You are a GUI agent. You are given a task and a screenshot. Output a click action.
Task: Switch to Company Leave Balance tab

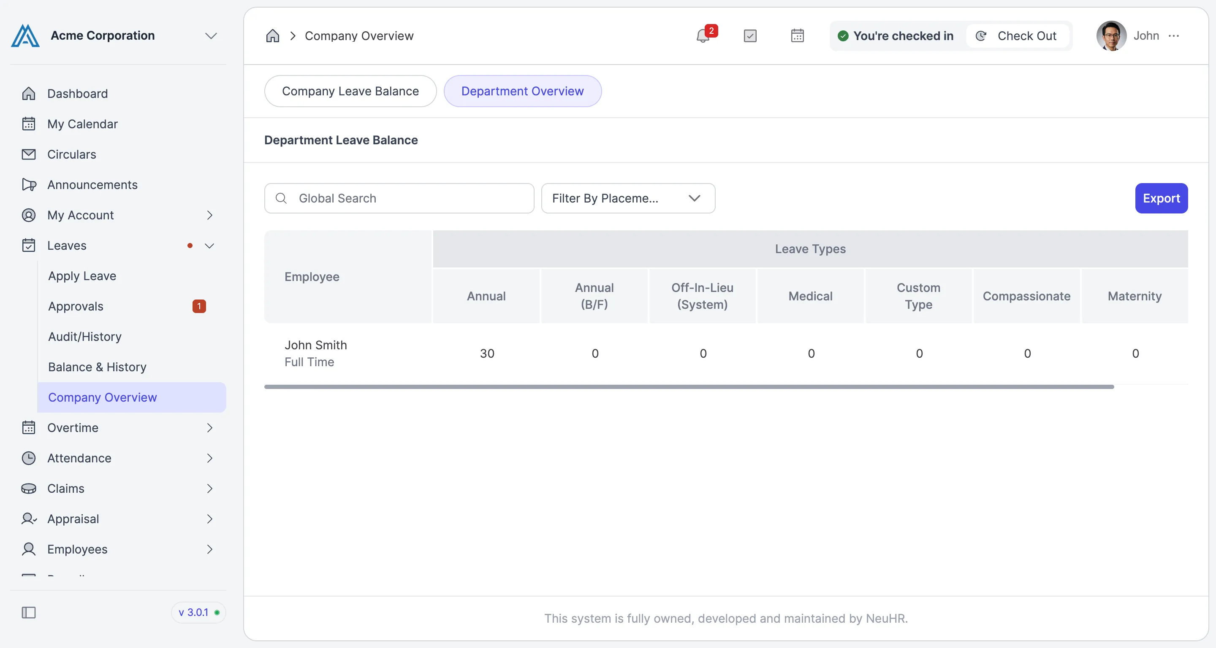(350, 91)
